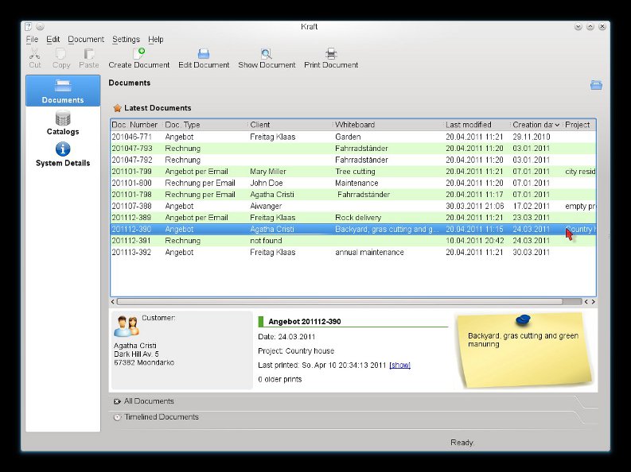Click the Latest Documents section header

[x=152, y=107]
